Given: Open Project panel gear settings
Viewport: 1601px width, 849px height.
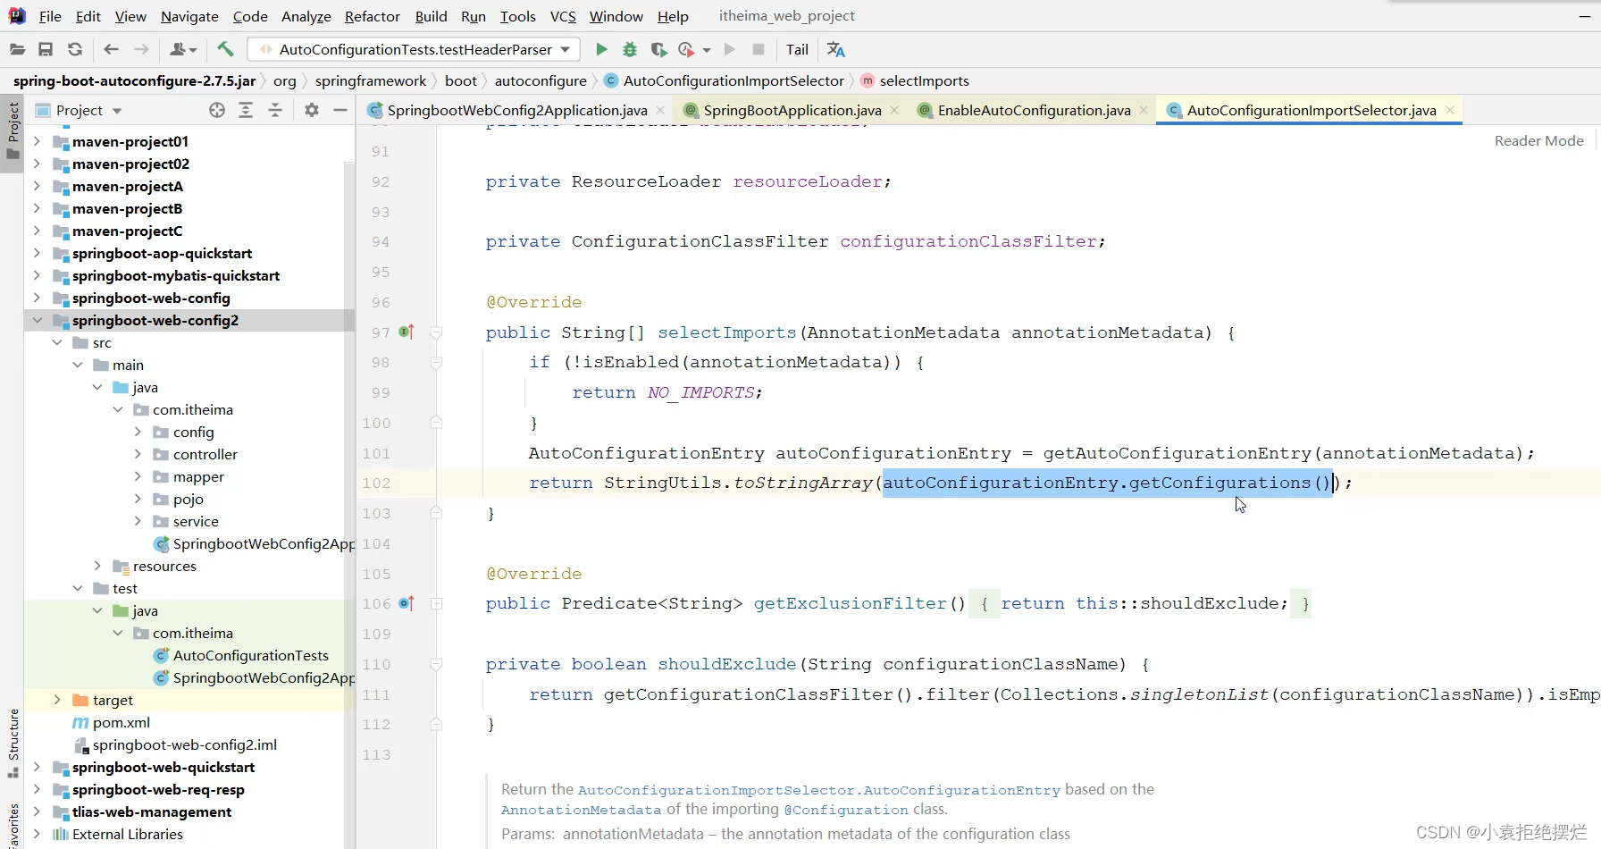Looking at the screenshot, I should pos(312,110).
